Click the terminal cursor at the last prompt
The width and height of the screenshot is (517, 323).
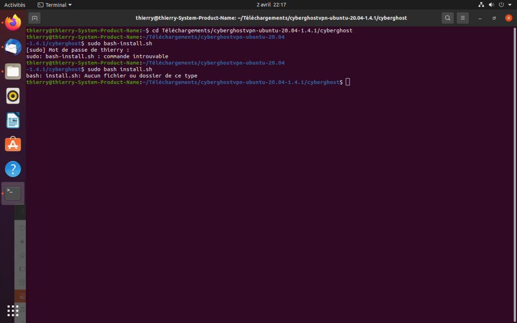[x=347, y=82]
